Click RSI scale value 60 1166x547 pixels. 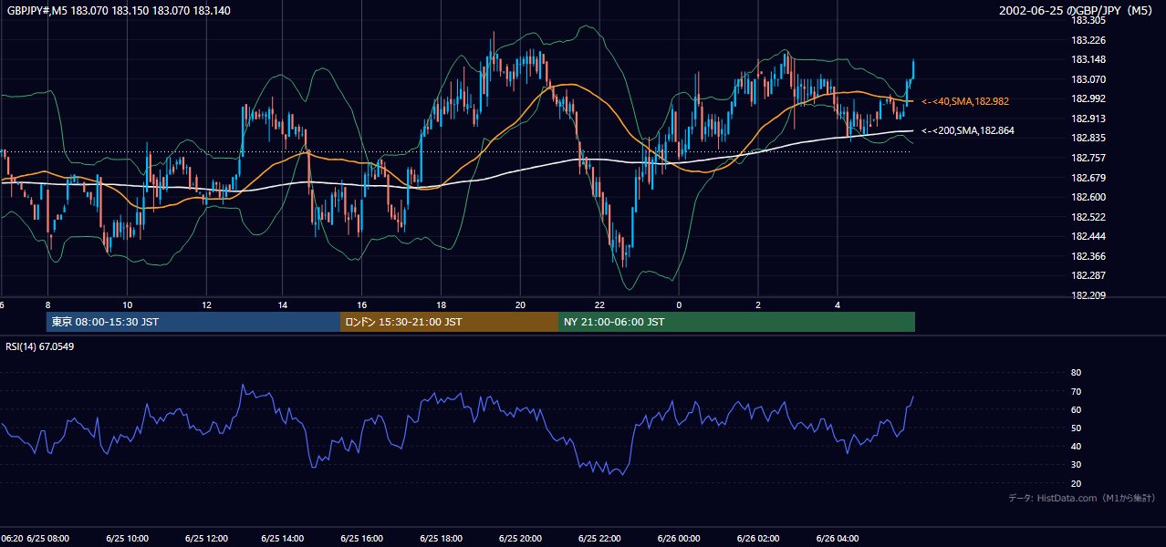click(1076, 409)
